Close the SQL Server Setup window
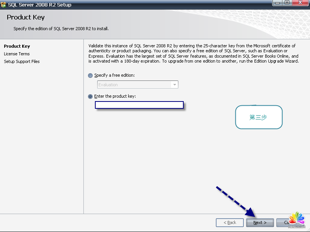This screenshot has height=232, width=310. coord(300,3)
